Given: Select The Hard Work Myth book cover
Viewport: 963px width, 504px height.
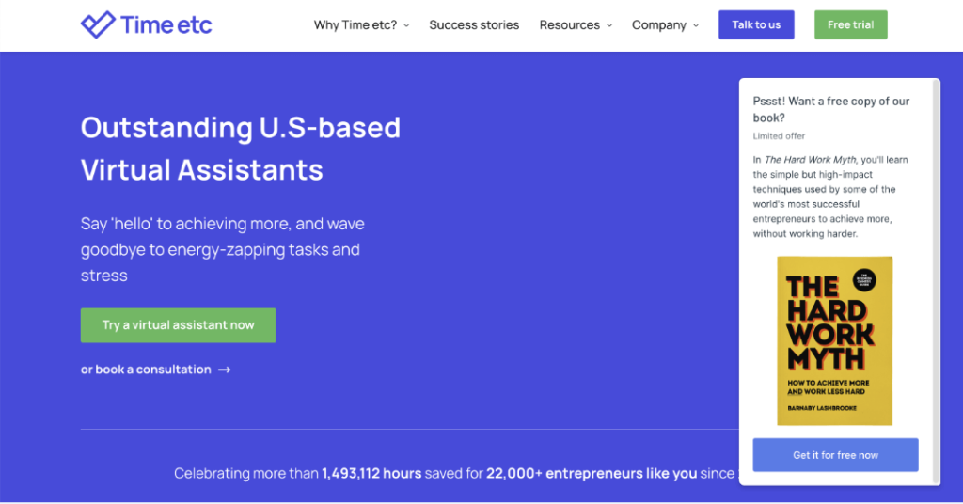Looking at the screenshot, I should click(x=834, y=340).
